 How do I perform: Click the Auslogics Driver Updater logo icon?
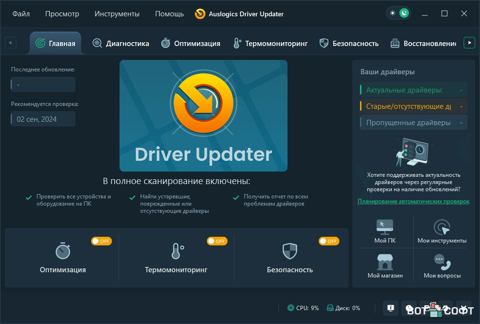(x=200, y=14)
